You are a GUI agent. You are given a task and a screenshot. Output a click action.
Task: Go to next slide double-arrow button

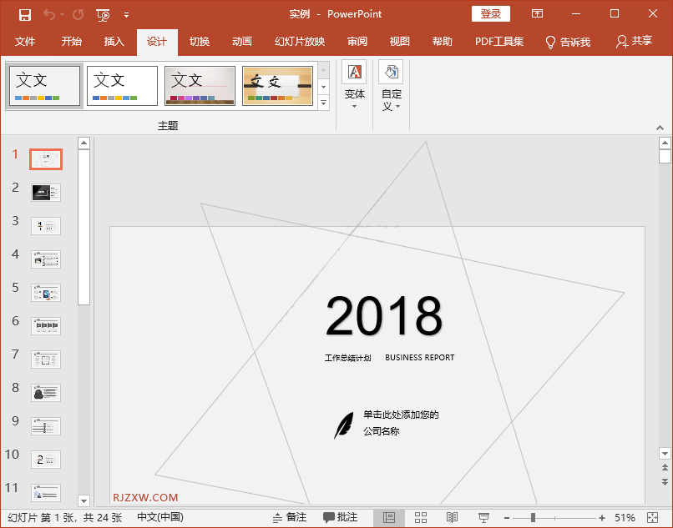pos(665,481)
